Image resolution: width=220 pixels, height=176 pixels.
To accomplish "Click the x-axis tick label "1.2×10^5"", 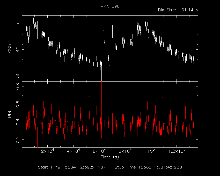I will tap(177, 151).
